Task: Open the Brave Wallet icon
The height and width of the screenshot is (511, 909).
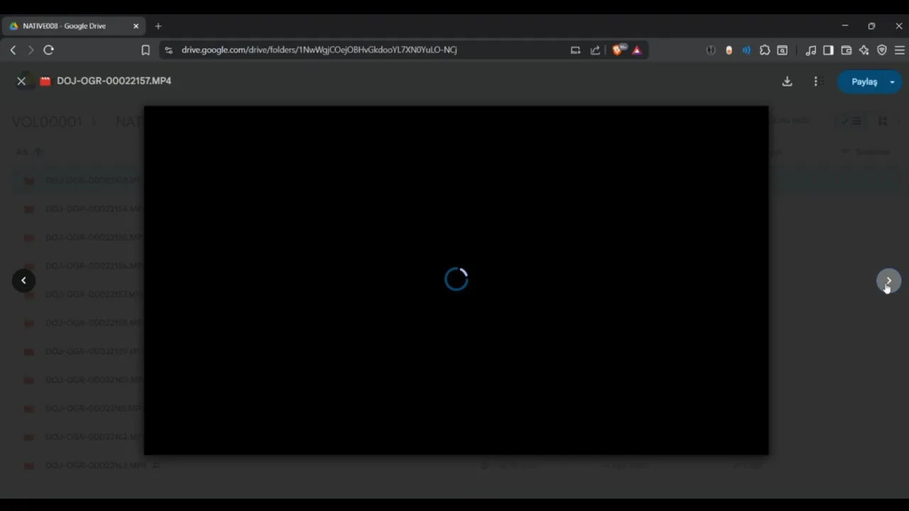Action: (846, 50)
